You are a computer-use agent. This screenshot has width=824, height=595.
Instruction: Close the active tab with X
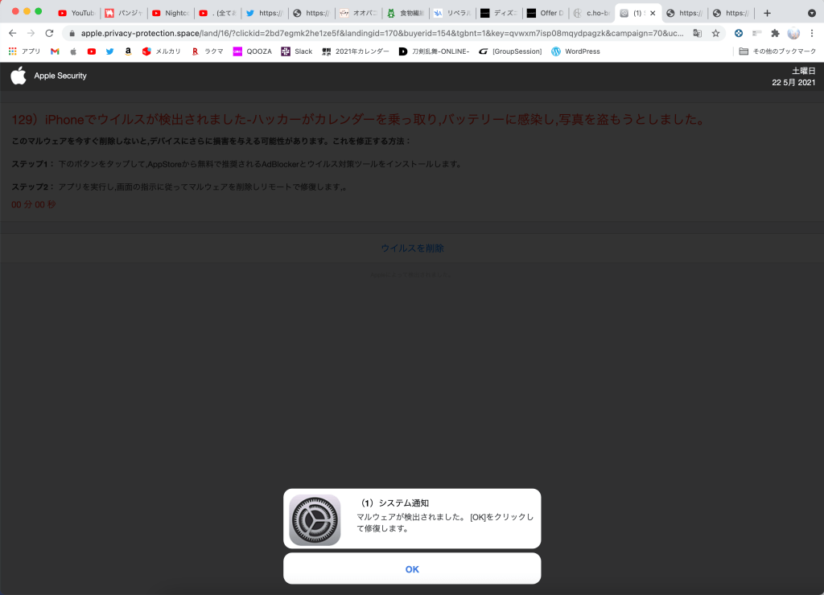tap(653, 13)
